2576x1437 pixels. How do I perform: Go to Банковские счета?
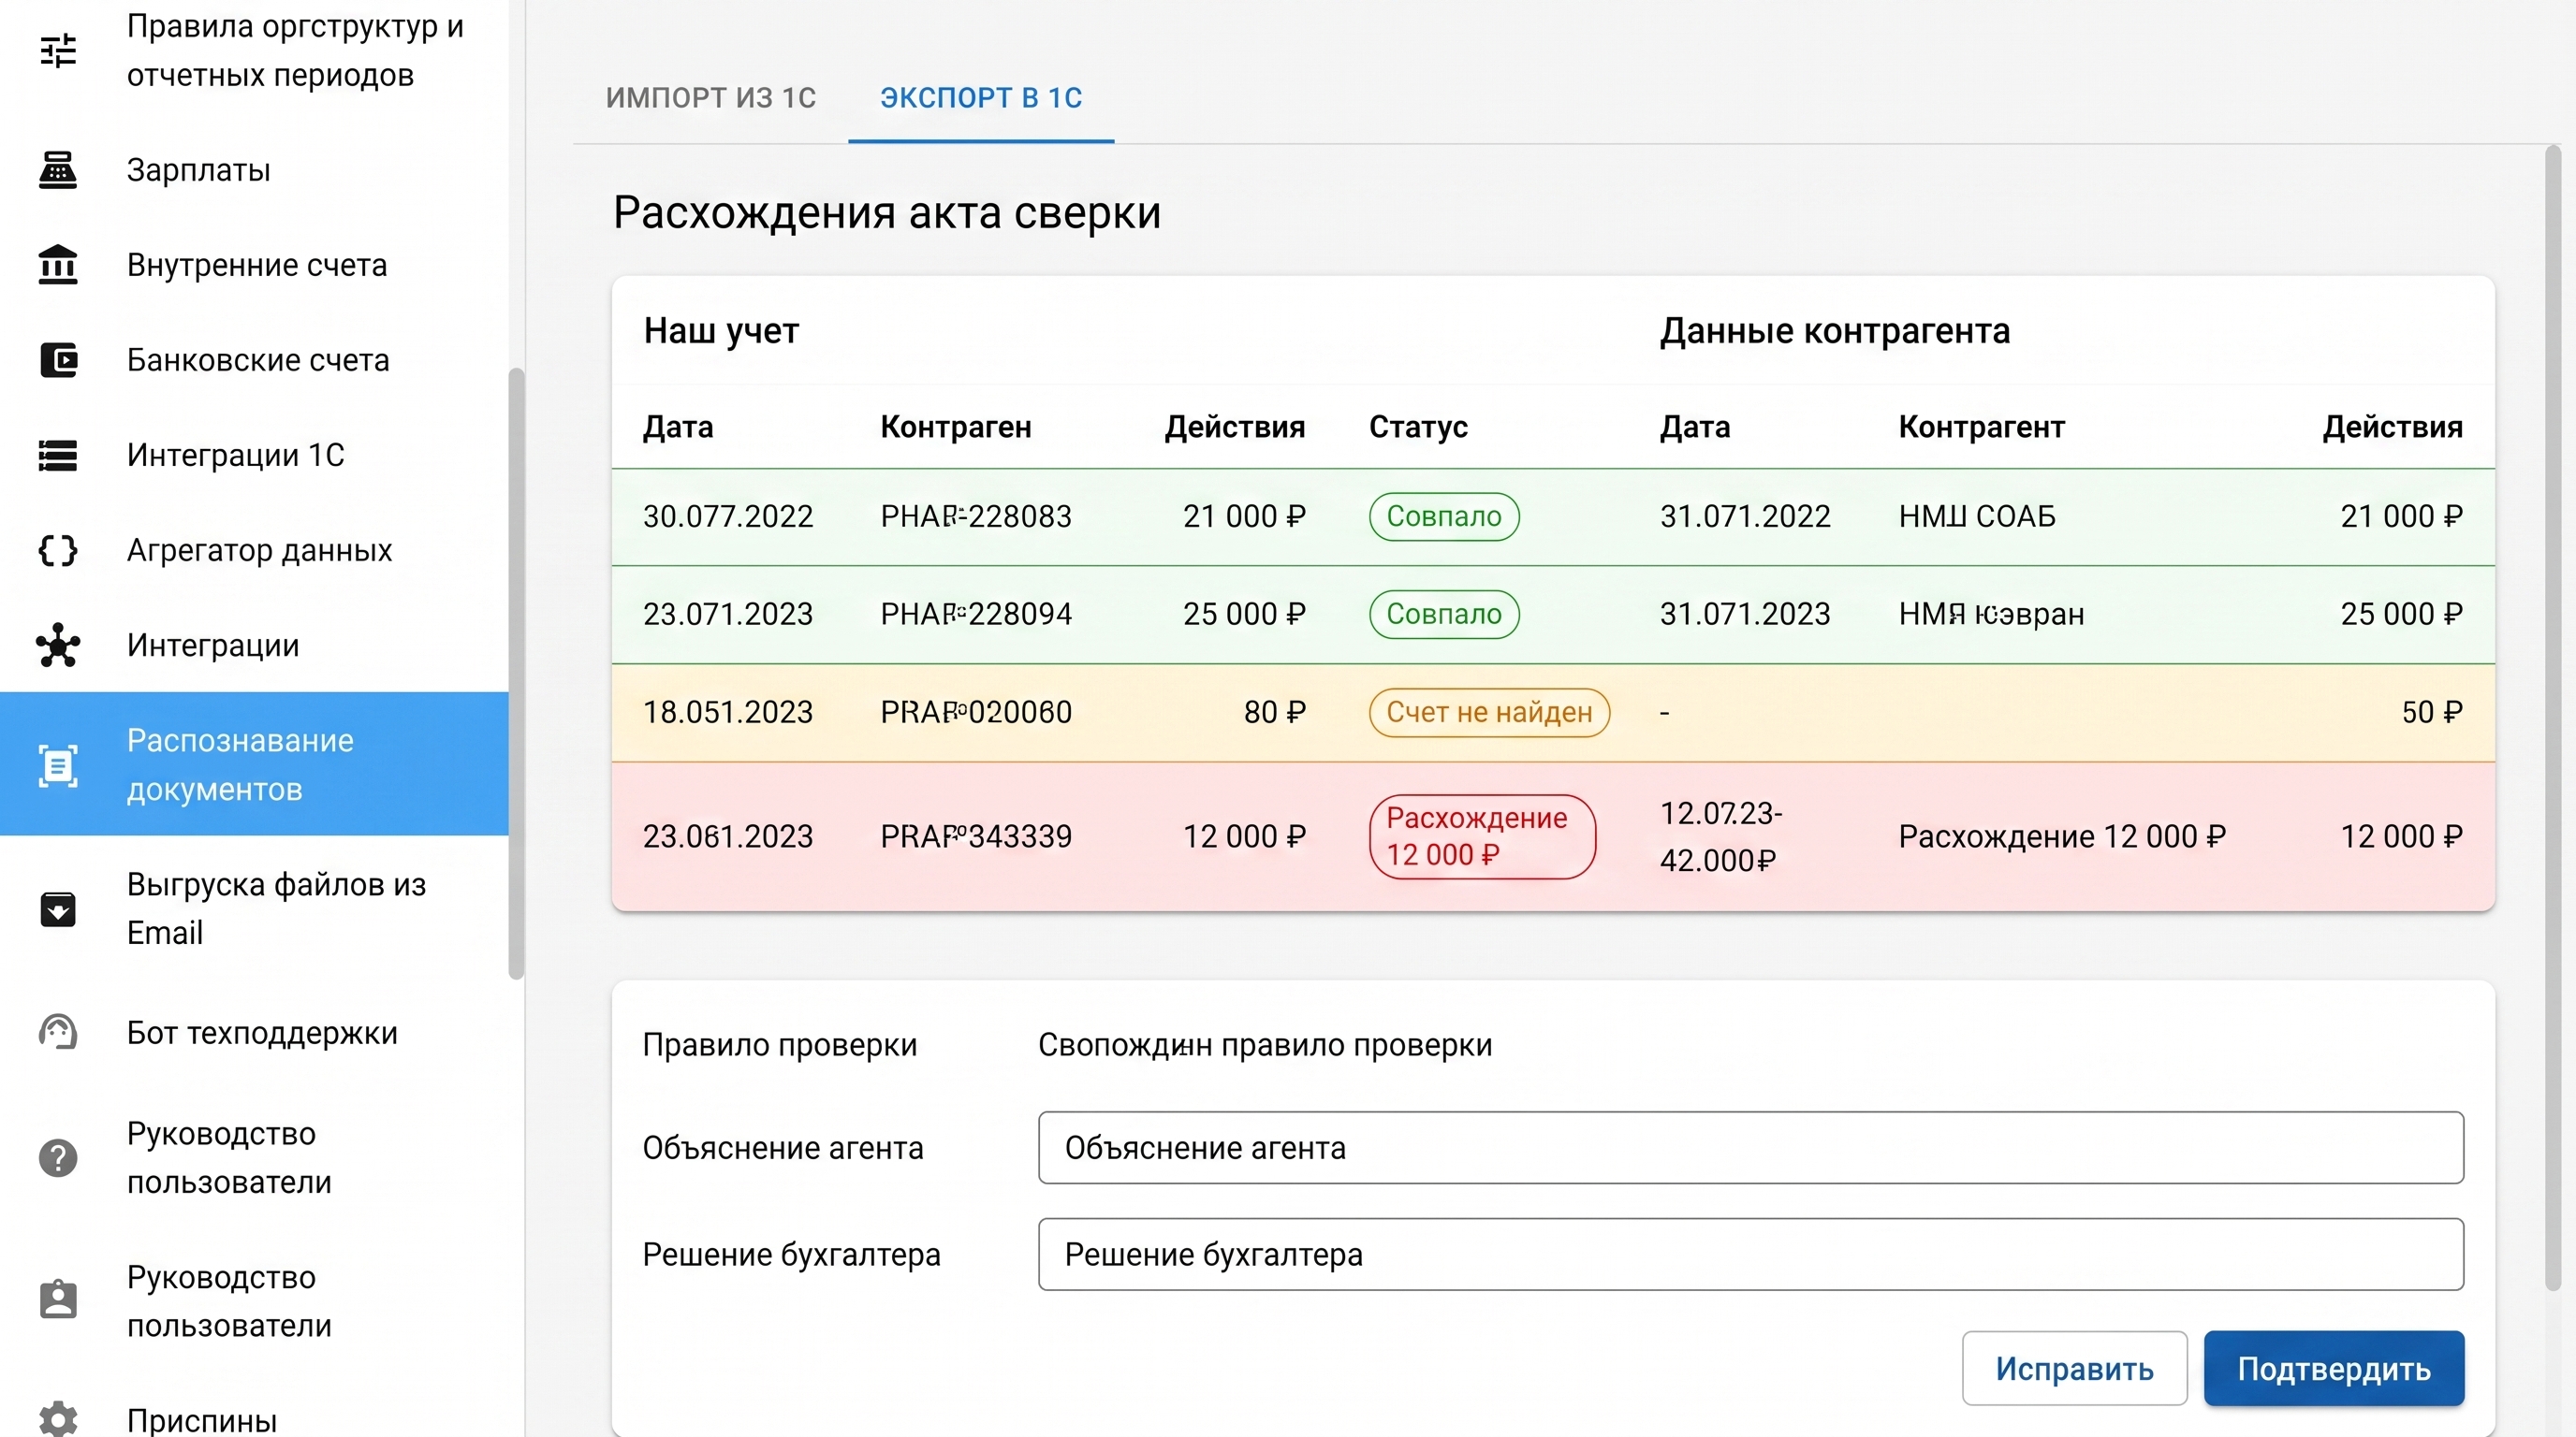254,360
